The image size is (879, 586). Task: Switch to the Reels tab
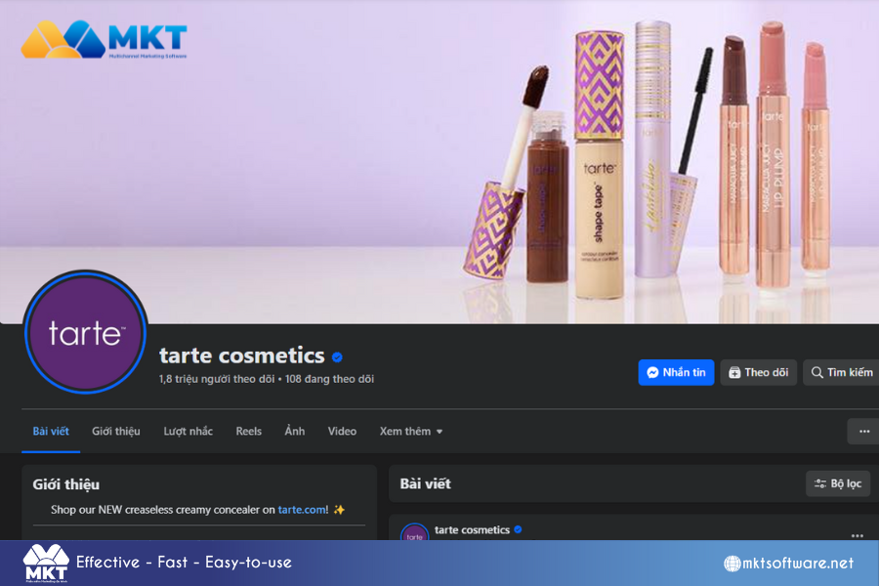pyautogui.click(x=248, y=432)
